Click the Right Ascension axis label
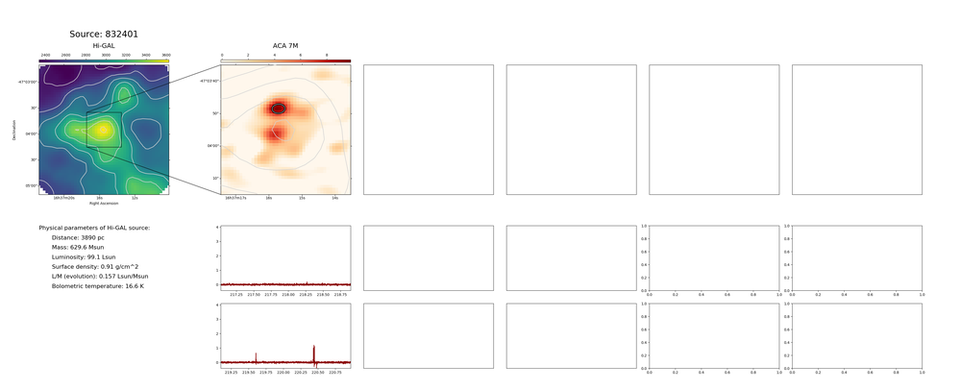The width and height of the screenshot is (961, 389). [104, 204]
